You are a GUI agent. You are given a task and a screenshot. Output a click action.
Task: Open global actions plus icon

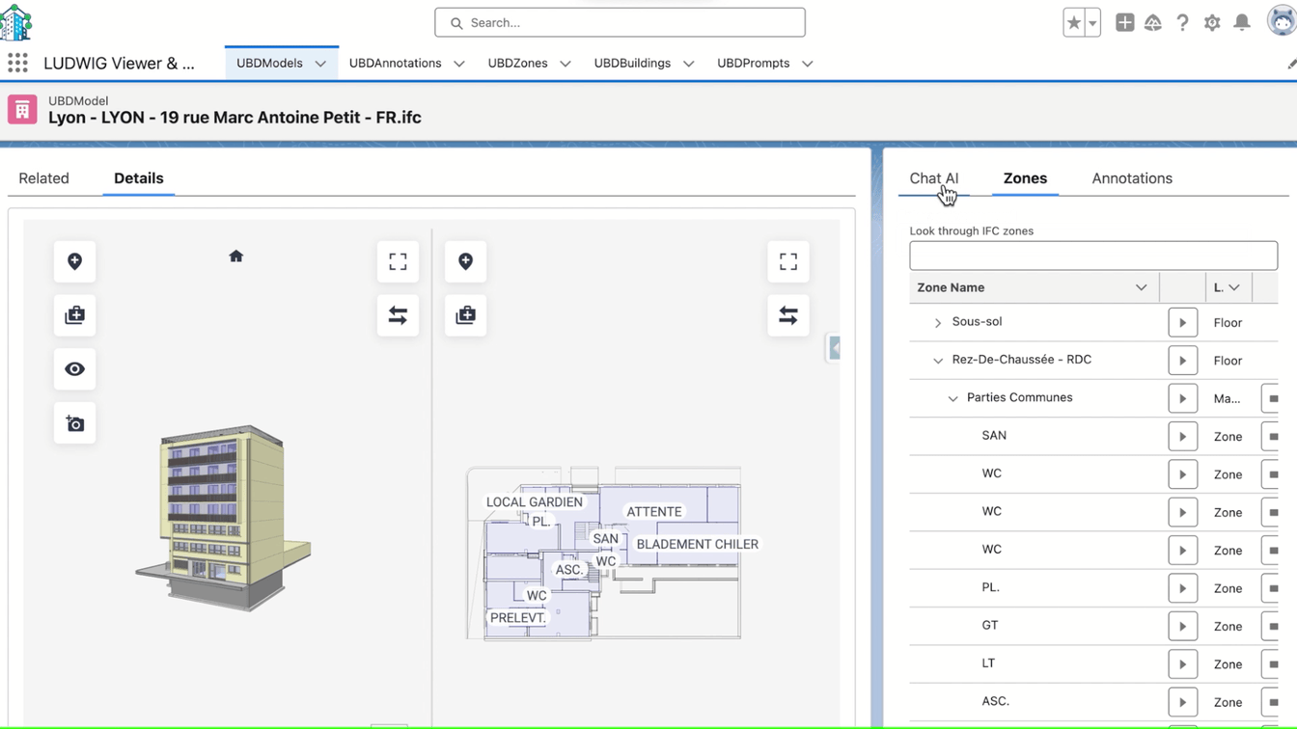[1124, 23]
